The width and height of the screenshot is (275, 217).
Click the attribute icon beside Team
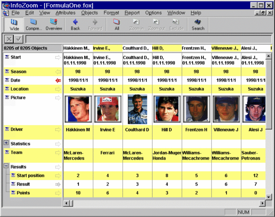pos(7,152)
